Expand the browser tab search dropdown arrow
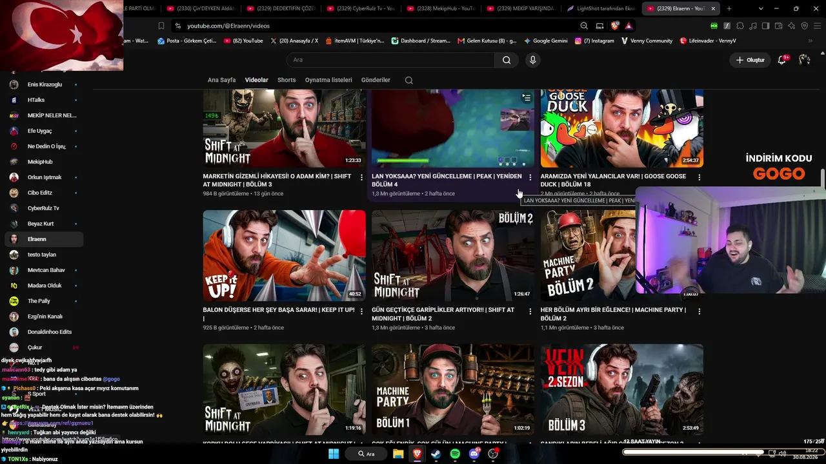Viewport: 826px width, 464px height. (x=761, y=8)
